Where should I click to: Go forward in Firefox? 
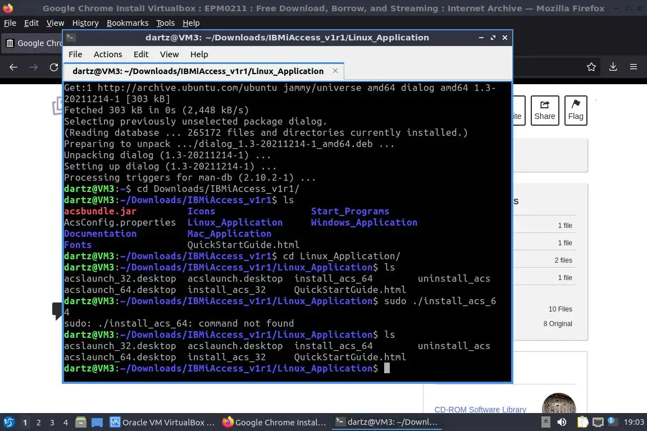click(x=34, y=67)
